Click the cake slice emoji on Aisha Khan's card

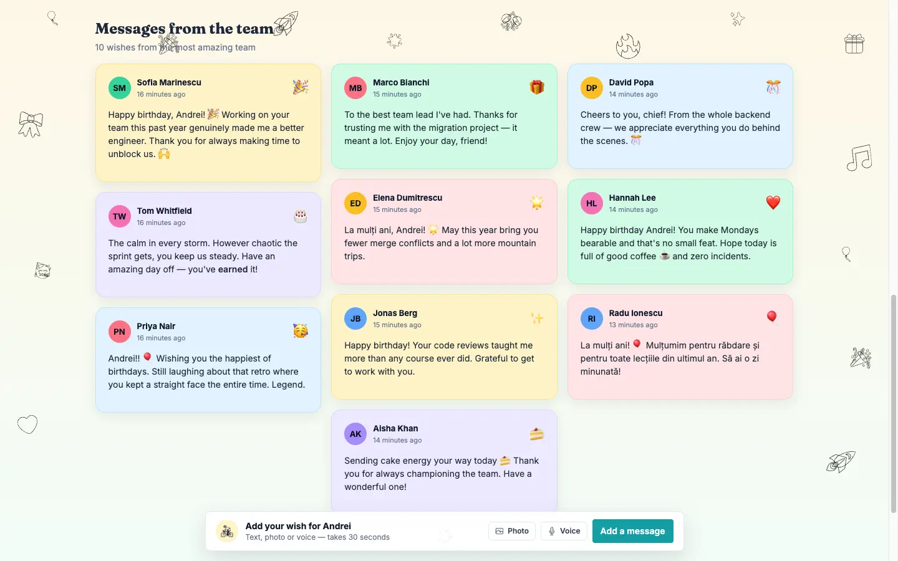[537, 433]
